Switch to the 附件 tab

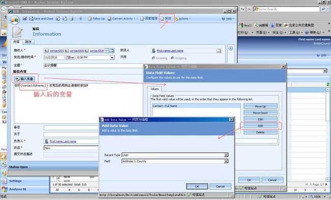click(x=28, y=42)
